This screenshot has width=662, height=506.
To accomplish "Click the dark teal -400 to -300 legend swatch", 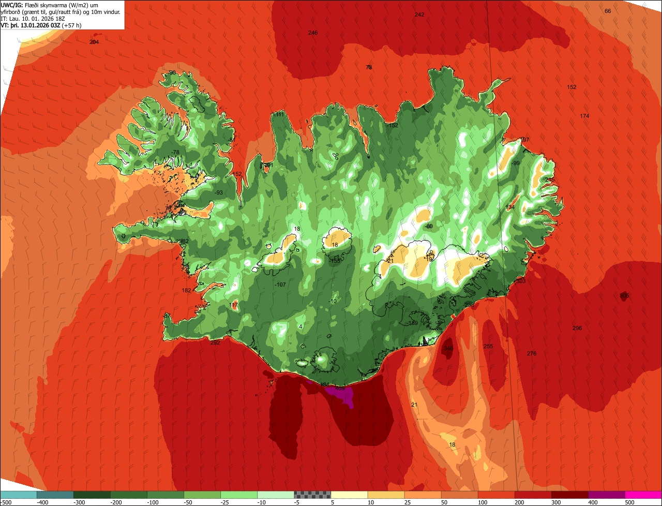I will click(x=55, y=495).
